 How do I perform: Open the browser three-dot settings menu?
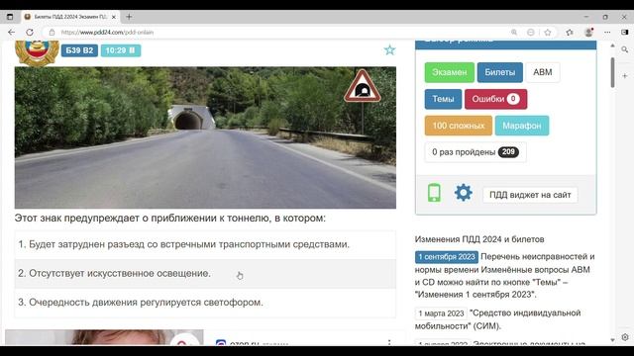point(607,33)
